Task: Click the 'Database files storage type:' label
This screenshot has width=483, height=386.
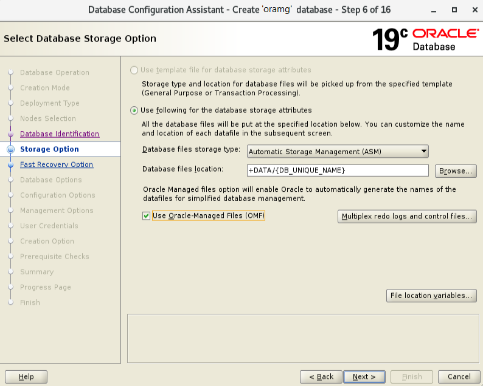Action: [191, 150]
